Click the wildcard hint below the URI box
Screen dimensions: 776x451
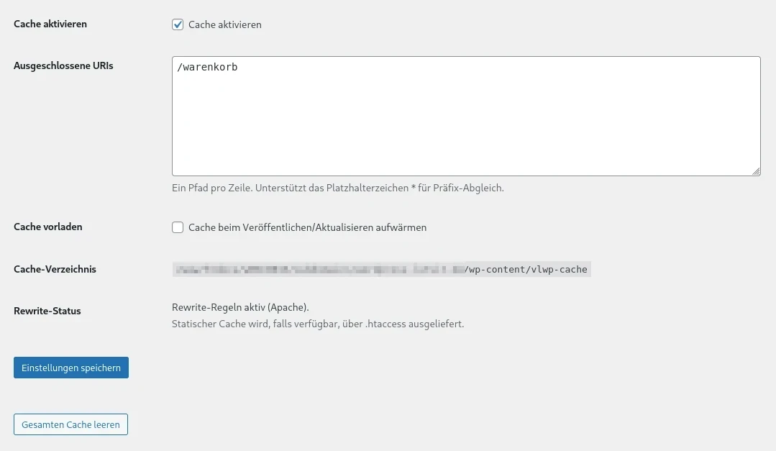tap(337, 187)
